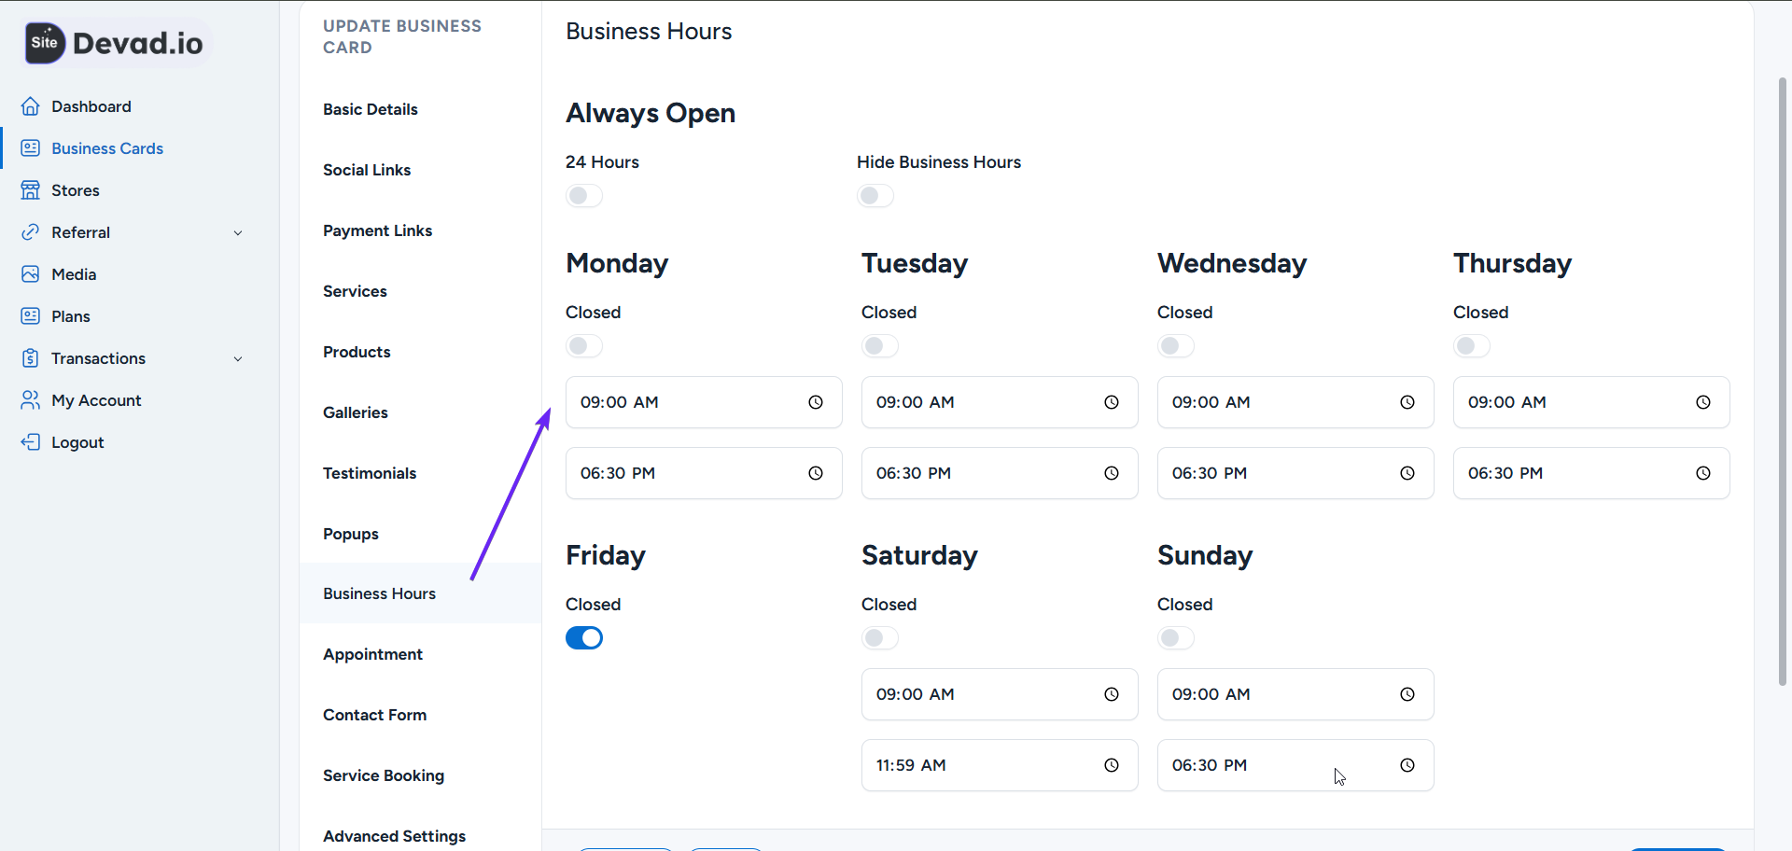The width and height of the screenshot is (1792, 851).
Task: Expand the Transactions dropdown arrow
Action: (x=239, y=358)
